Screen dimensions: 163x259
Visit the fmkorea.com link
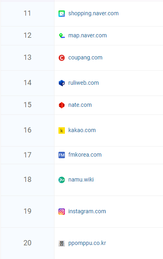pyautogui.click(x=85, y=155)
